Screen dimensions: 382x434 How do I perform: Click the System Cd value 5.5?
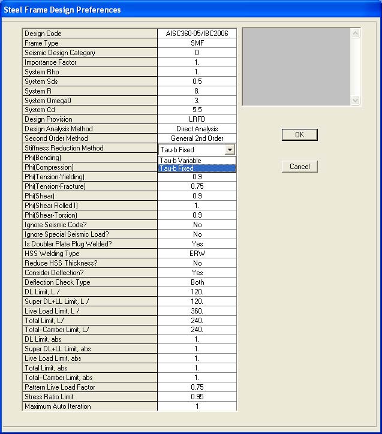(197, 110)
